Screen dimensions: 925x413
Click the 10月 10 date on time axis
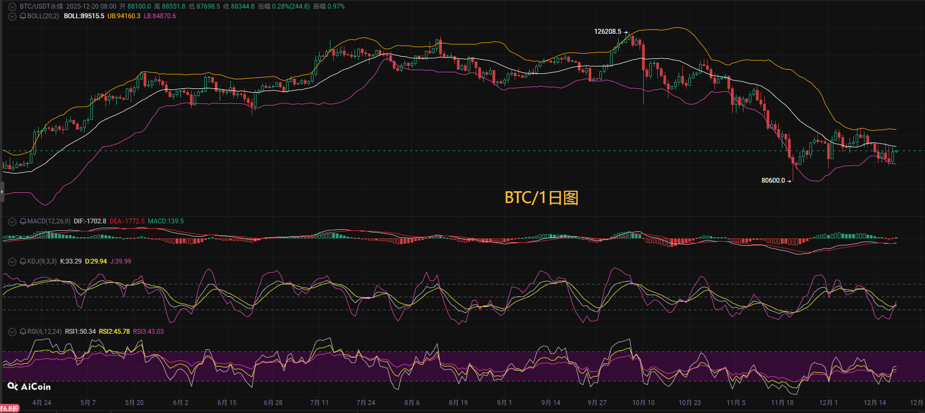[643, 403]
